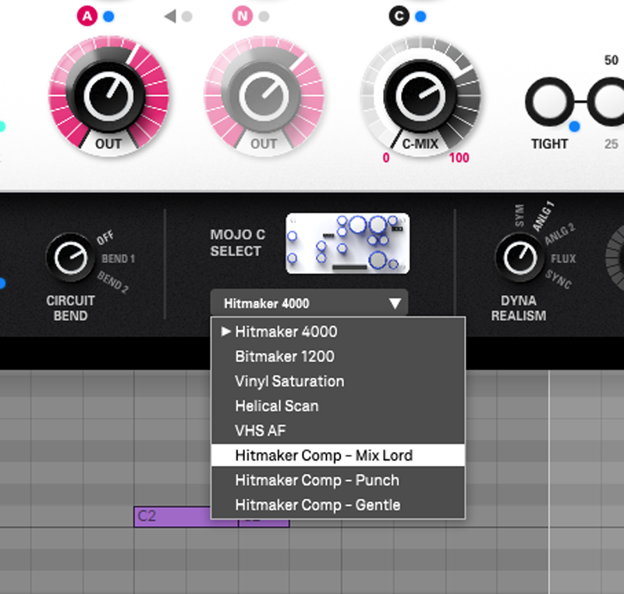The height and width of the screenshot is (594, 624).
Task: Click the gray left-pointing triangle icon
Action: click(x=170, y=16)
